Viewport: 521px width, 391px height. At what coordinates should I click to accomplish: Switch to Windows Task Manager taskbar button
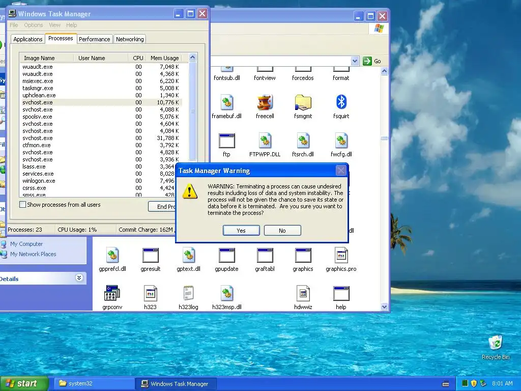click(177, 384)
